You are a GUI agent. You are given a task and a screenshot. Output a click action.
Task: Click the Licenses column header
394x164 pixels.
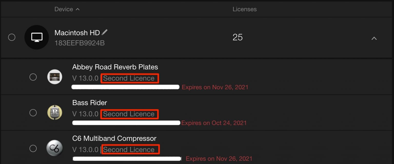point(244,9)
